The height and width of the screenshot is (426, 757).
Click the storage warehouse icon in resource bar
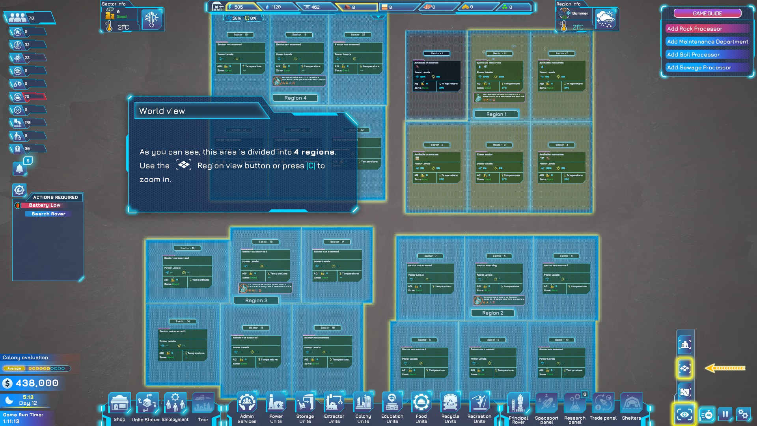[218, 7]
